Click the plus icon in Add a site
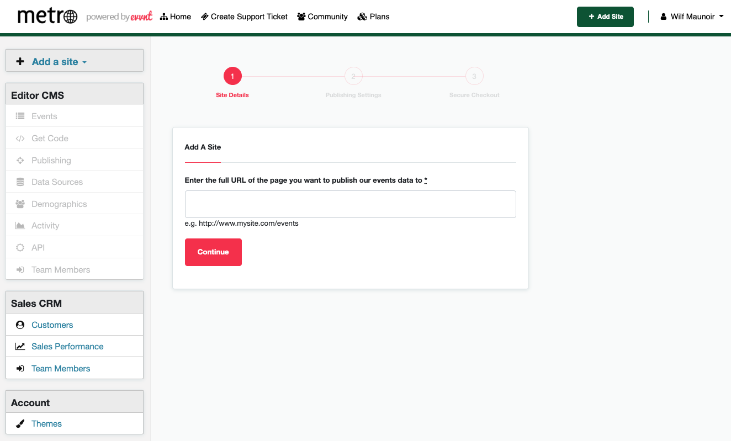This screenshot has height=441, width=731. pyautogui.click(x=20, y=62)
